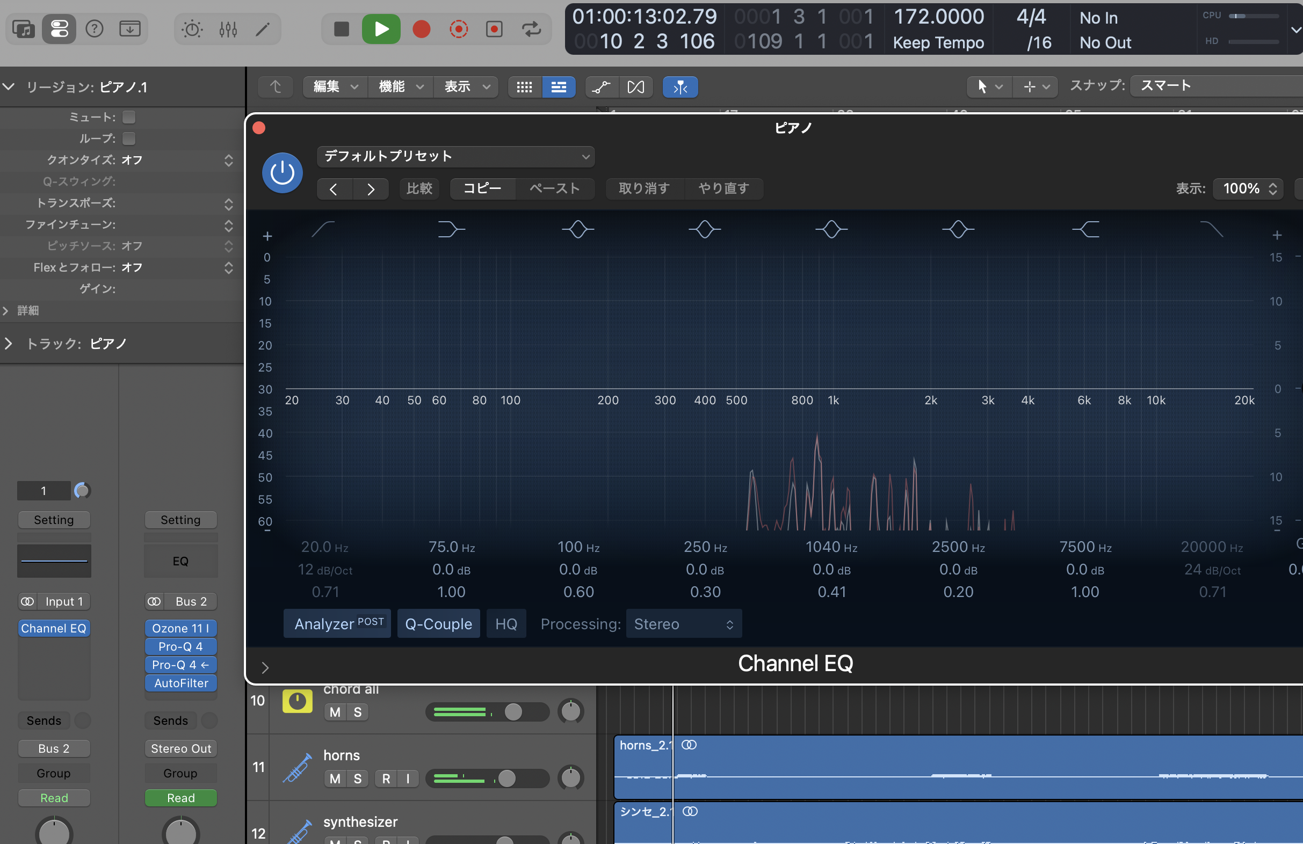This screenshot has width=1303, height=844.
Task: Open the 機能 menu
Action: point(401,86)
